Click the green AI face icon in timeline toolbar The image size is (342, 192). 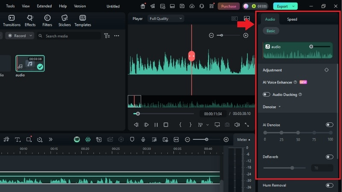click(x=77, y=140)
